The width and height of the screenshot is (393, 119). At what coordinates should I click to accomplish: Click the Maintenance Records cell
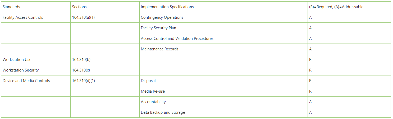pyautogui.click(x=223, y=49)
